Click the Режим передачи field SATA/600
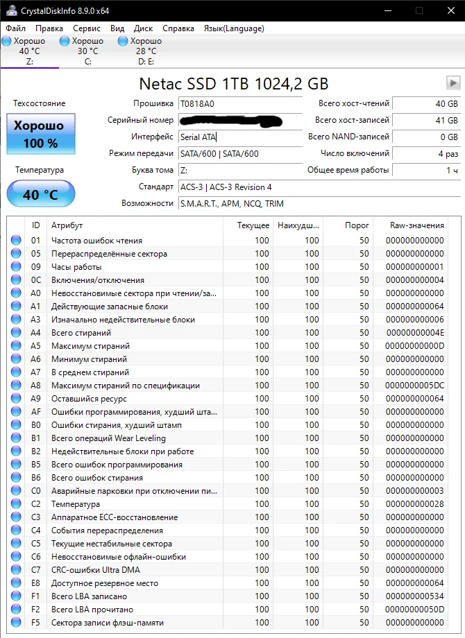Image resolution: width=465 pixels, height=638 pixels. pyautogui.click(x=240, y=154)
